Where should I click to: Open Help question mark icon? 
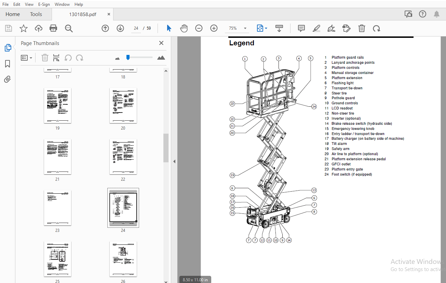[x=423, y=14]
